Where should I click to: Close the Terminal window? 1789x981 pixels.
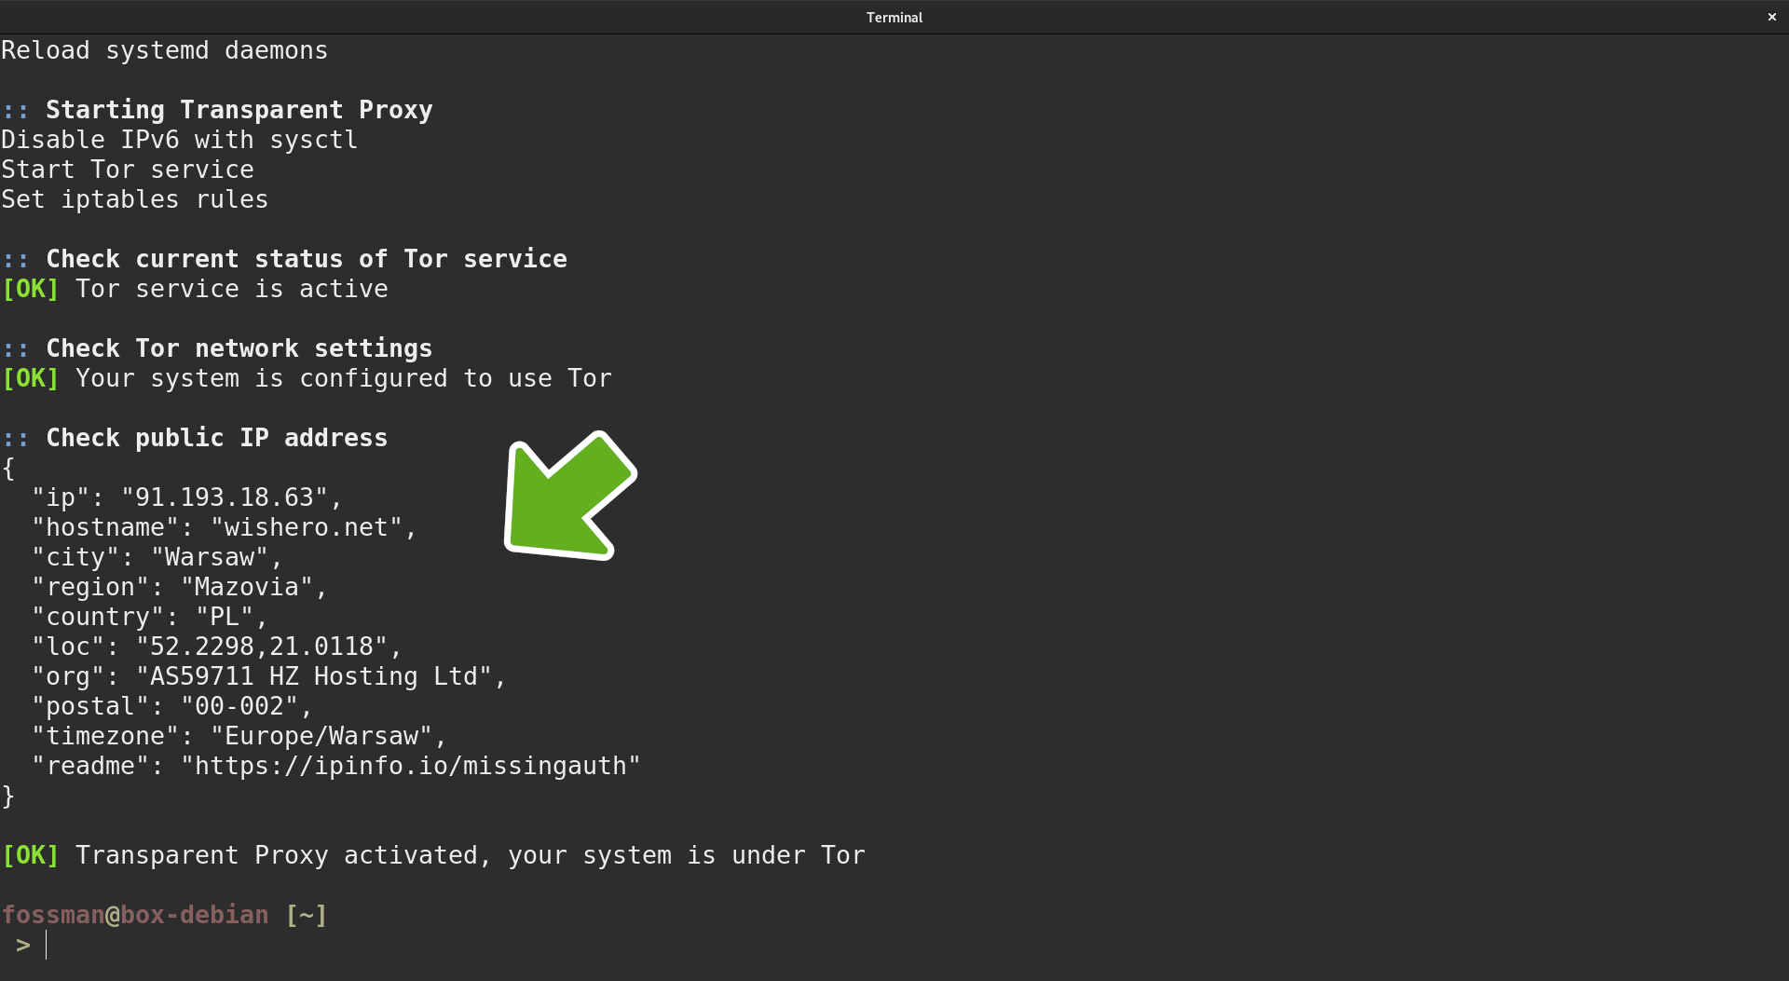pos(1771,17)
